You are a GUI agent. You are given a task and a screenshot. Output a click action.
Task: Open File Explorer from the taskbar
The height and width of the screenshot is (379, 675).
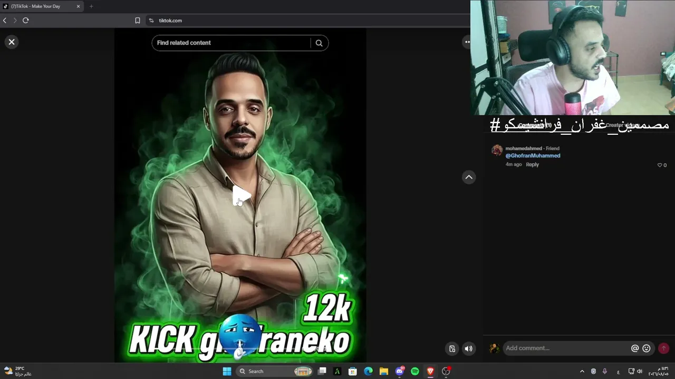point(384,371)
